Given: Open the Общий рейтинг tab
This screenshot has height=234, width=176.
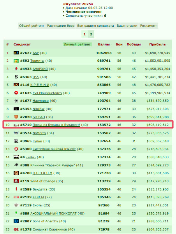Looking at the screenshot, I should pos(32,26).
